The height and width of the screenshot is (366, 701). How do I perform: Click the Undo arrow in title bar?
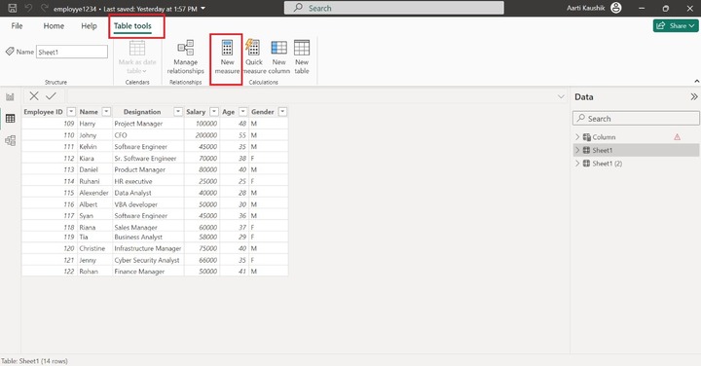(28, 8)
